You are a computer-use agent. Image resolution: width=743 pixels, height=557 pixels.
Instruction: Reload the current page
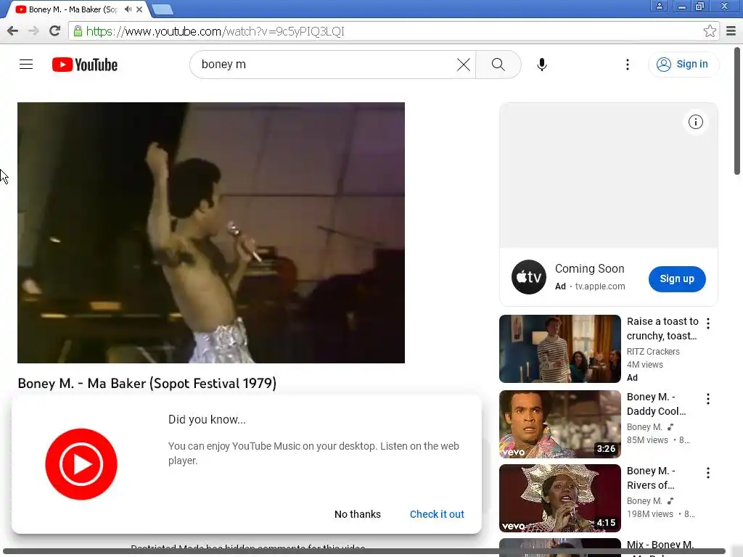click(x=55, y=31)
